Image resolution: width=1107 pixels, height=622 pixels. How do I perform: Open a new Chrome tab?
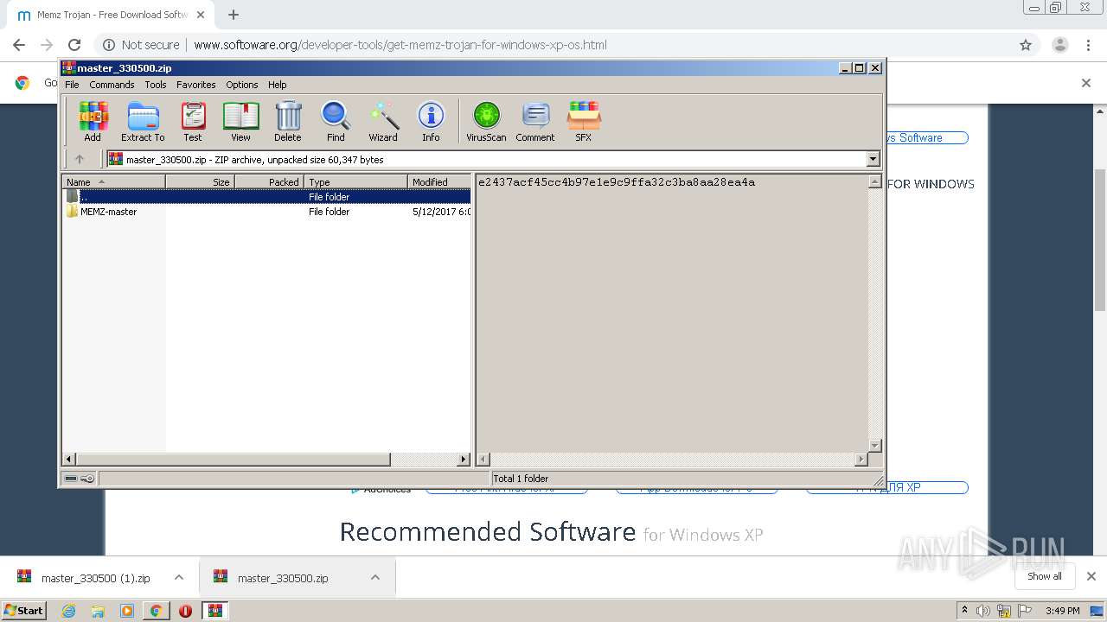click(x=234, y=15)
